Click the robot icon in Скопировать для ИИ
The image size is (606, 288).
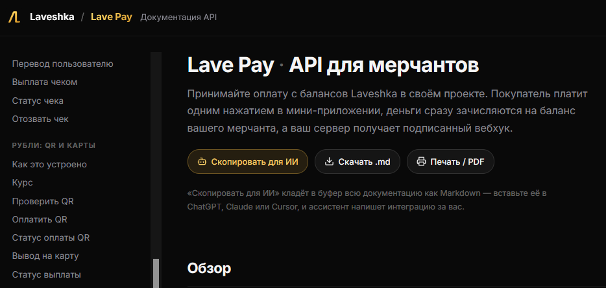point(202,162)
